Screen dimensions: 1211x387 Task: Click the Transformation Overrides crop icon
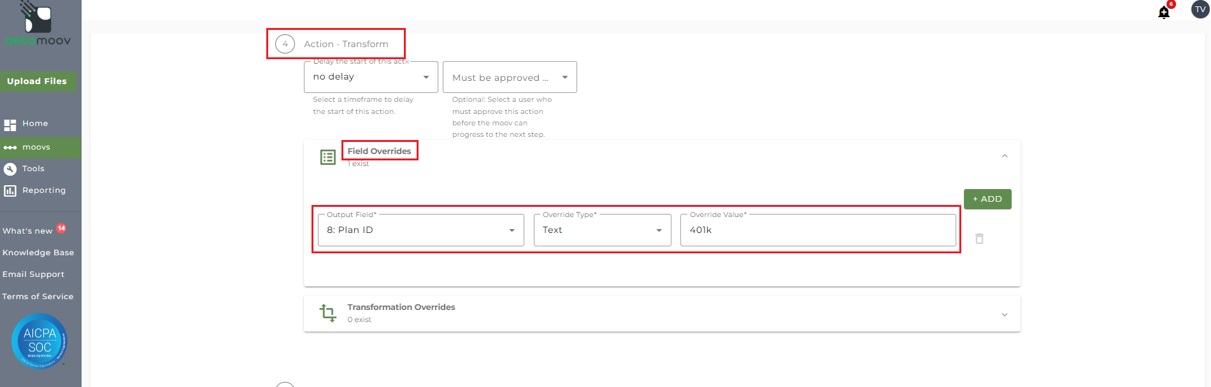point(328,313)
